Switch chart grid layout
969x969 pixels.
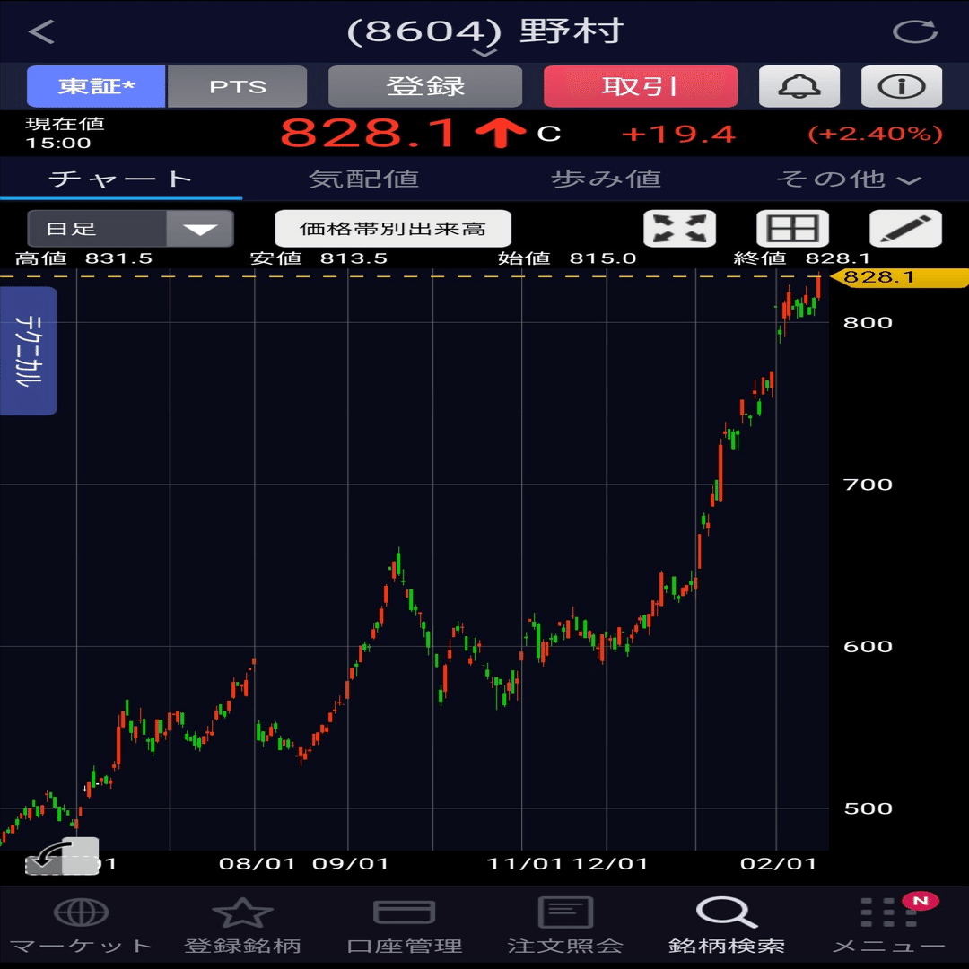tap(793, 229)
